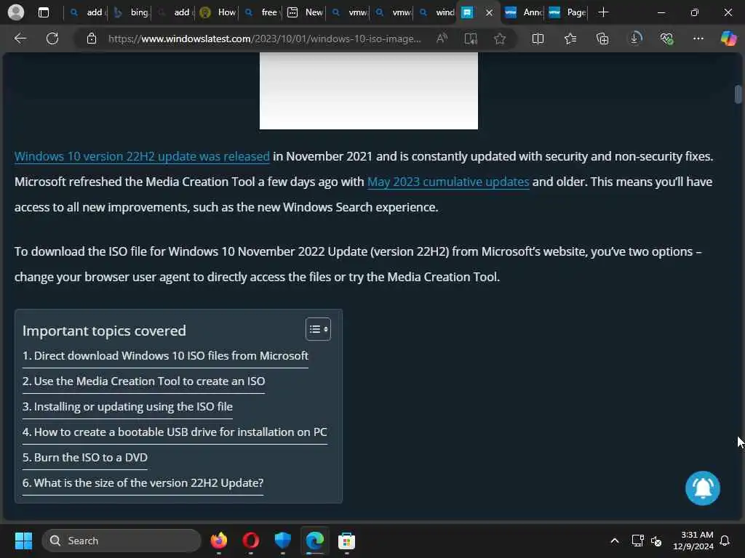Image resolution: width=745 pixels, height=558 pixels.
Task: Enter Immersive Reader mode
Action: (471, 39)
